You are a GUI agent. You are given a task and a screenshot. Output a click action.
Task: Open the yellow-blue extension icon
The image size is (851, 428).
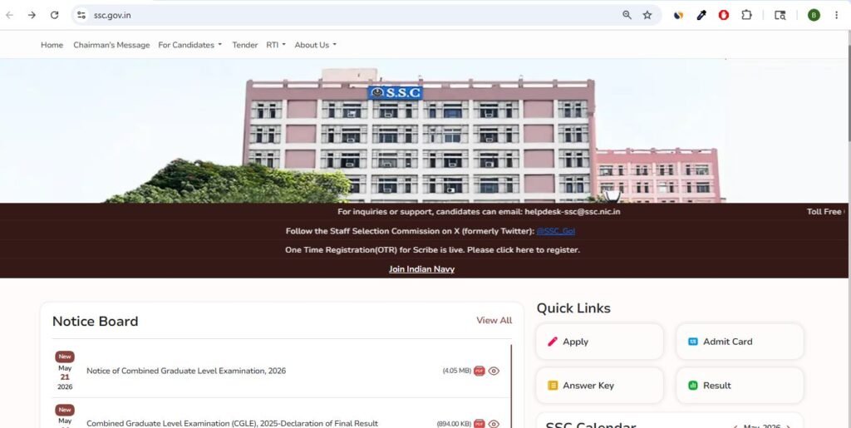point(678,15)
